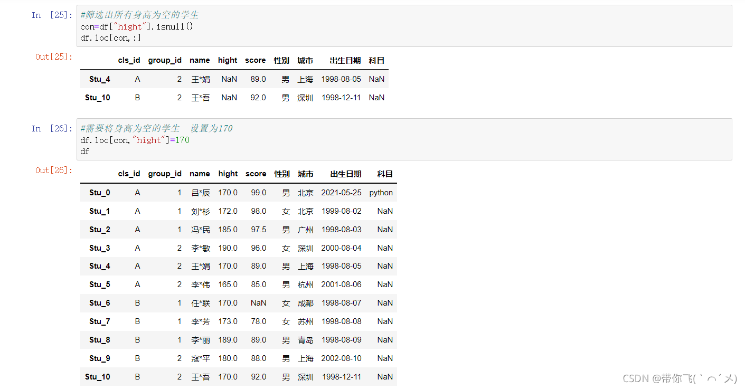This screenshot has width=745, height=389.
Task: Click the date 2000-08-04
Action: pyautogui.click(x=342, y=248)
